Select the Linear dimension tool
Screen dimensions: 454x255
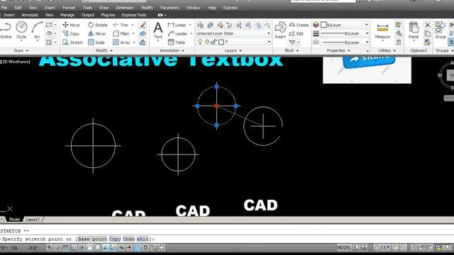(x=177, y=25)
